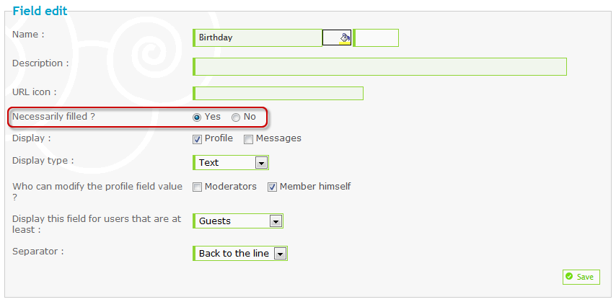This screenshot has height=302, width=616.
Task: Enable the Messages display checkbox
Action: tap(248, 139)
